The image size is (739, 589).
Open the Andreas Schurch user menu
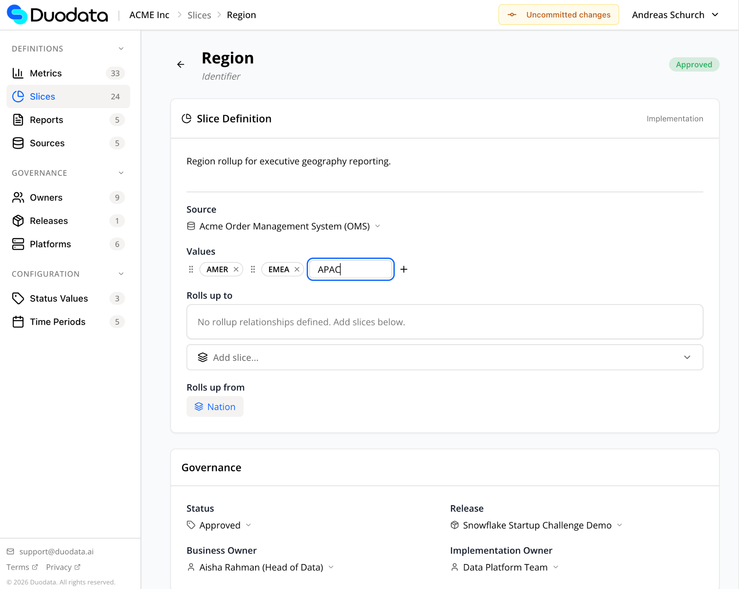(x=675, y=15)
